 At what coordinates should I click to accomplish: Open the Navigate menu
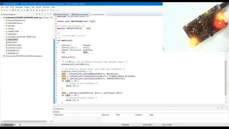(x=19, y=7)
